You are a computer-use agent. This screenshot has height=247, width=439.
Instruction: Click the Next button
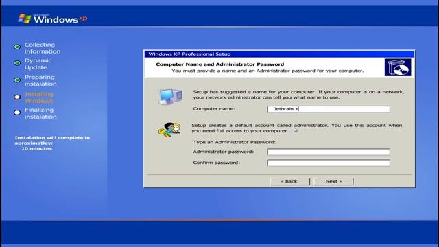click(334, 181)
